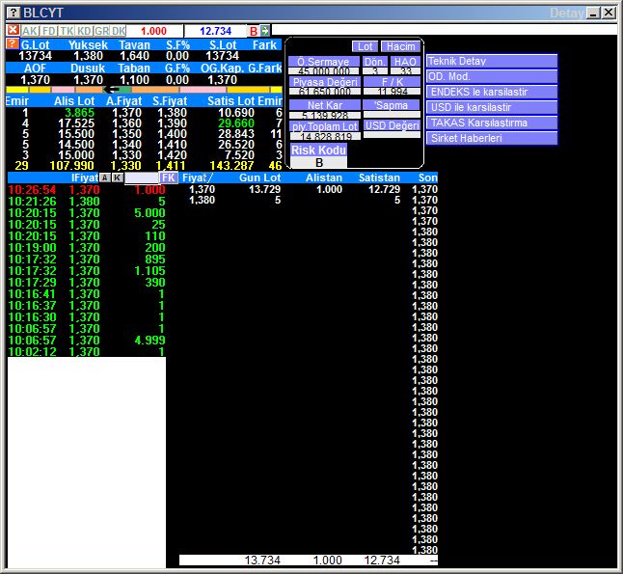Viewport: 623px width, 574px height.
Task: Click the Alistan column header
Action: 324,178
